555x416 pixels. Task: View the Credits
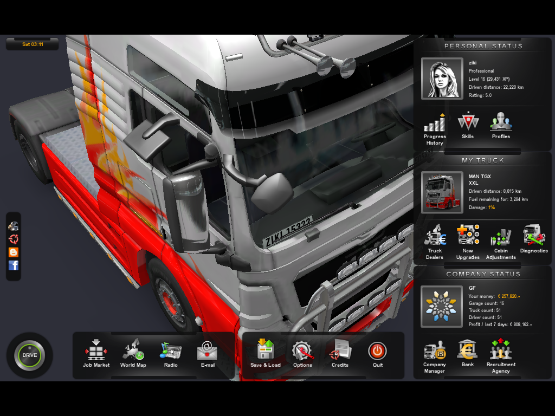click(340, 353)
